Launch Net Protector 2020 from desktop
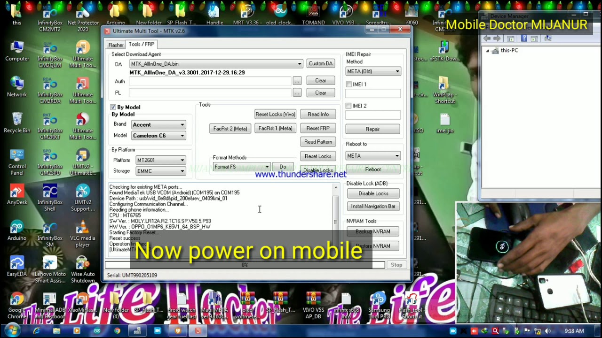 pos(83,18)
